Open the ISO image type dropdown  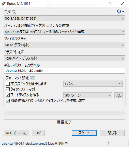(88, 95)
